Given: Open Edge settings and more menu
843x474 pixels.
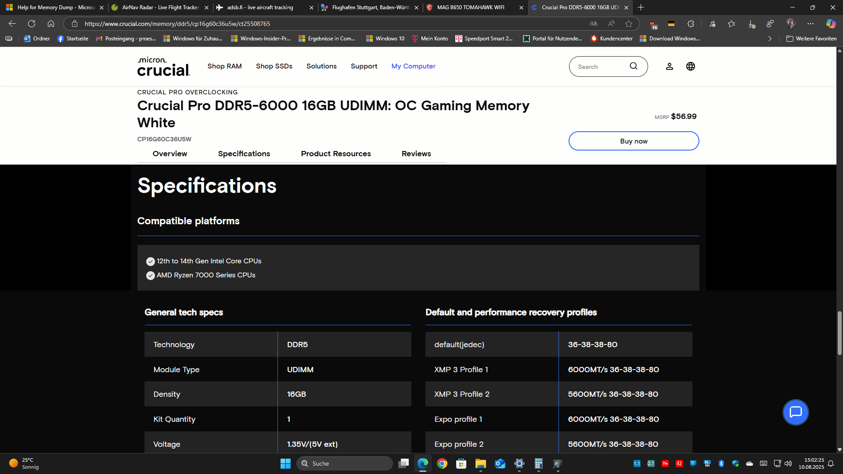Looking at the screenshot, I should [x=810, y=24].
